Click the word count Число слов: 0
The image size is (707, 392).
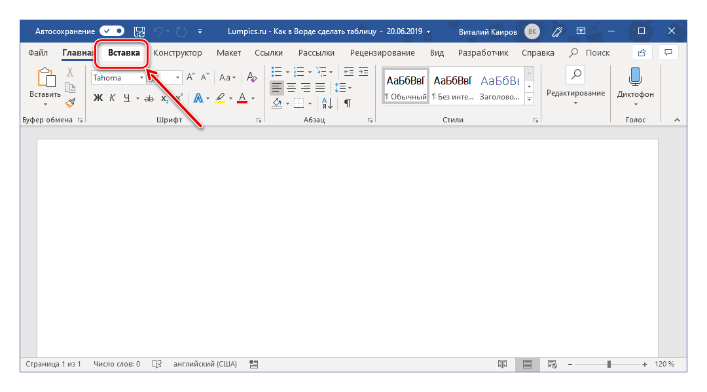[x=117, y=364]
